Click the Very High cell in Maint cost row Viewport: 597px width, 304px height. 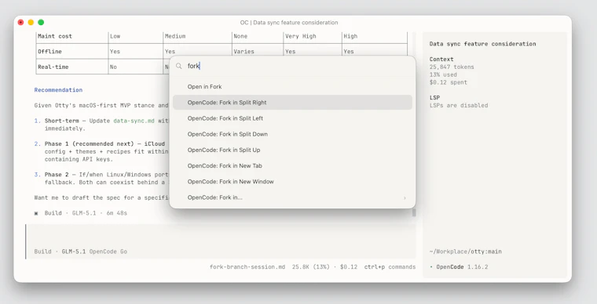point(300,36)
